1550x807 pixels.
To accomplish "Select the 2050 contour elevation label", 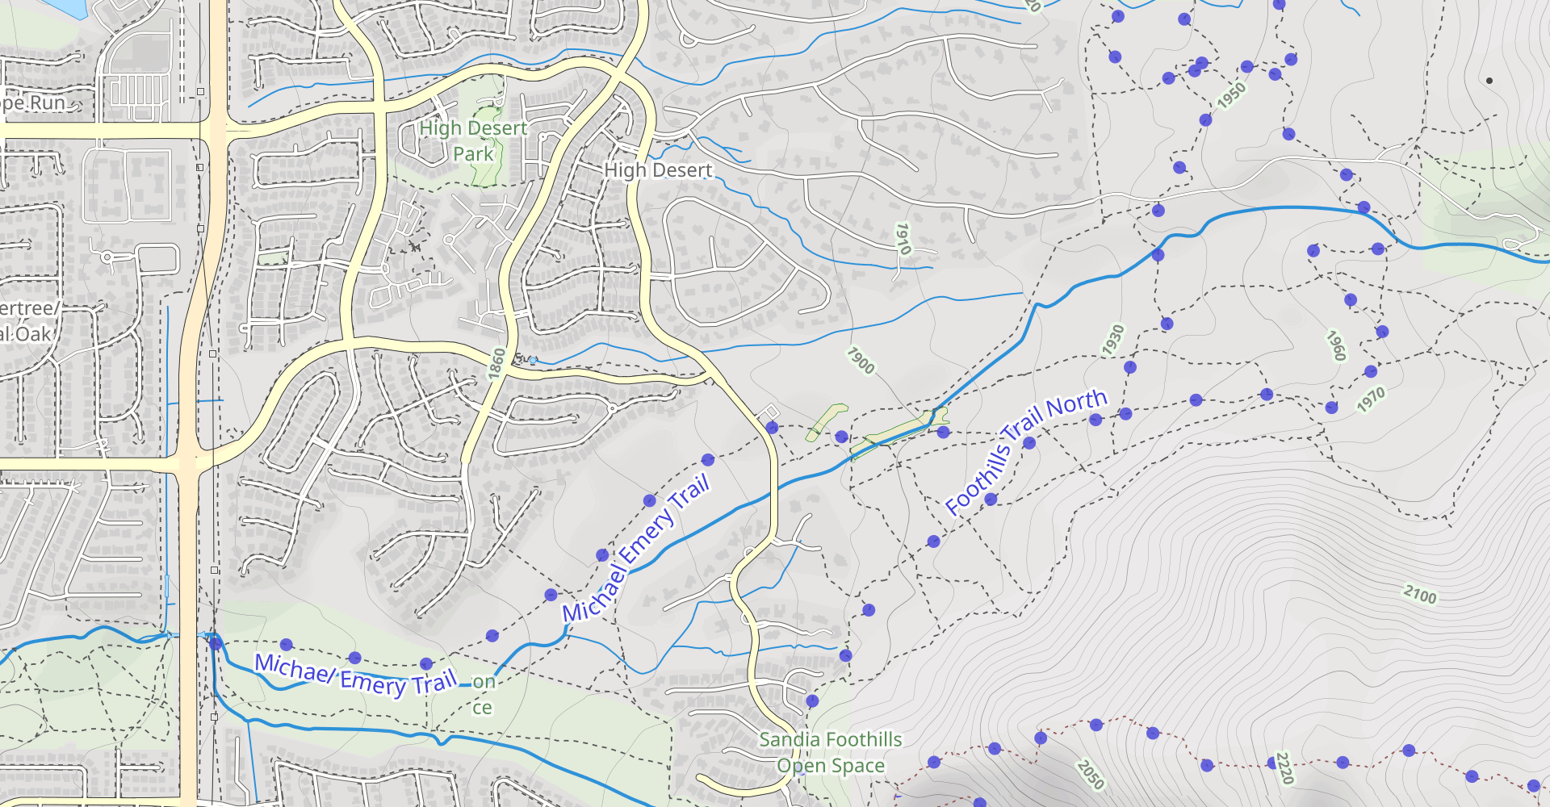I will 1090,775.
